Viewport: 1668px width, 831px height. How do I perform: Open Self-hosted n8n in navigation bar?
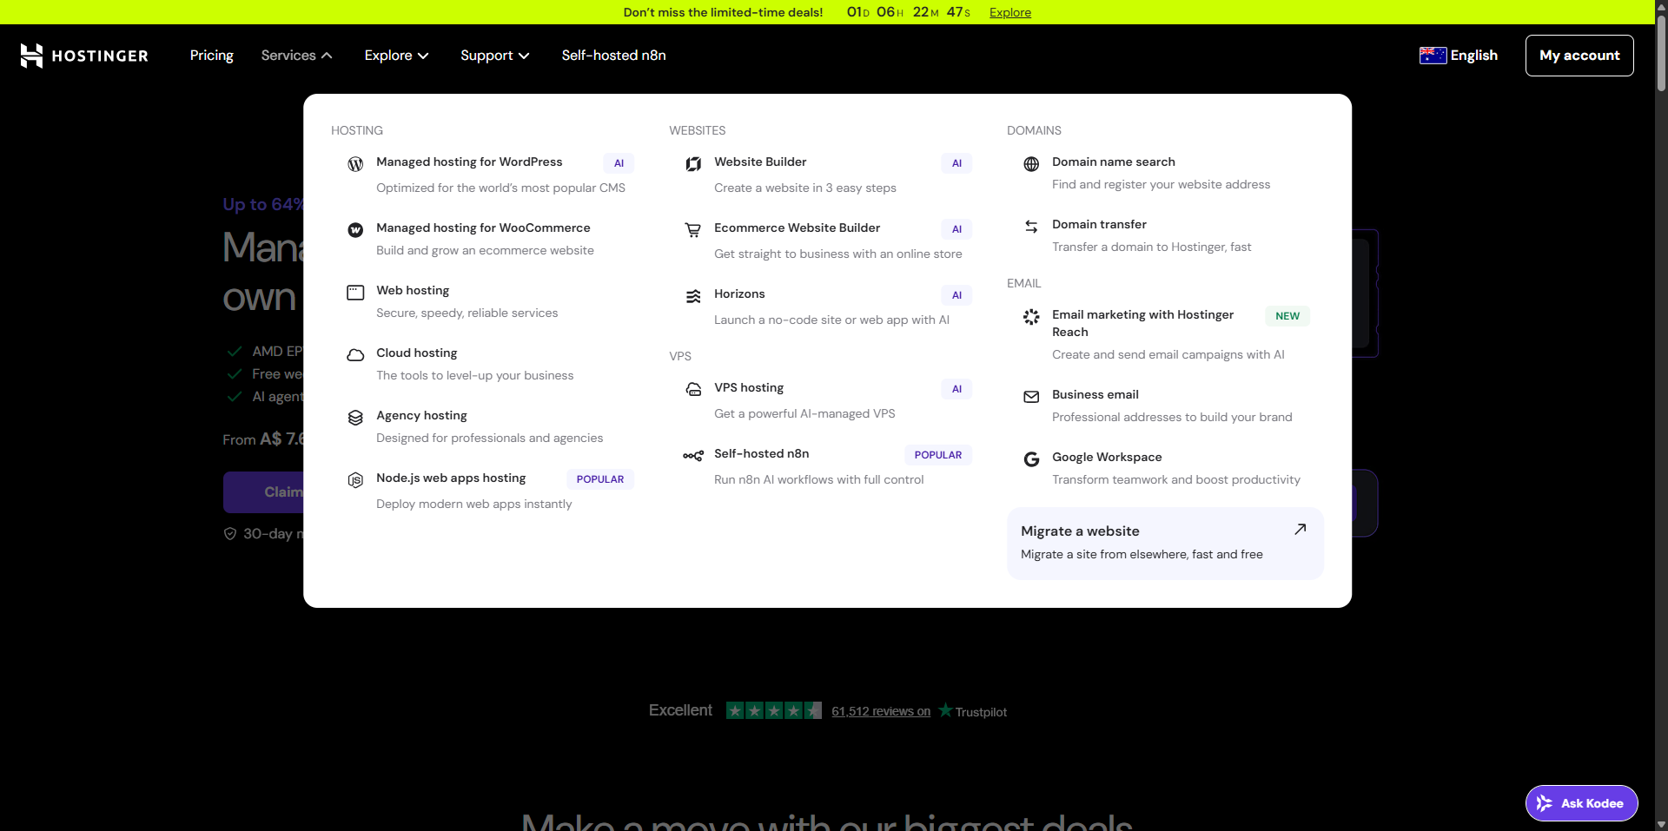[x=613, y=56]
